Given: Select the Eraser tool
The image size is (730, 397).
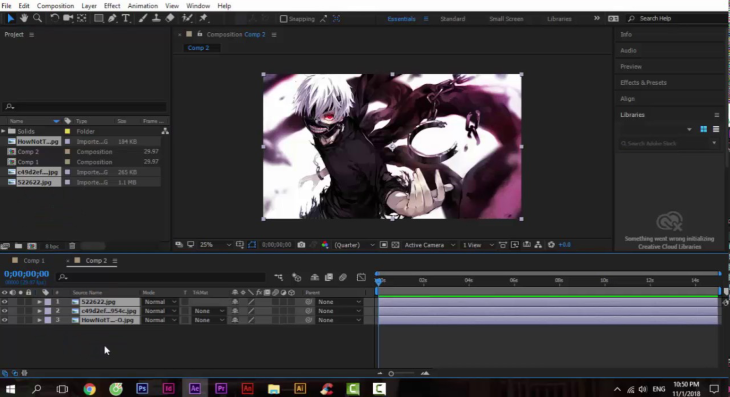Looking at the screenshot, I should point(170,18).
